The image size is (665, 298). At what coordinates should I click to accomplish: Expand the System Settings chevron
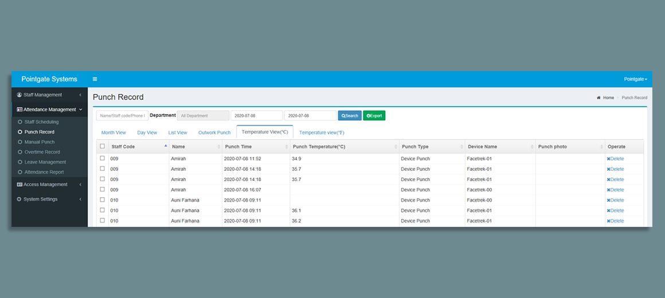click(x=81, y=199)
